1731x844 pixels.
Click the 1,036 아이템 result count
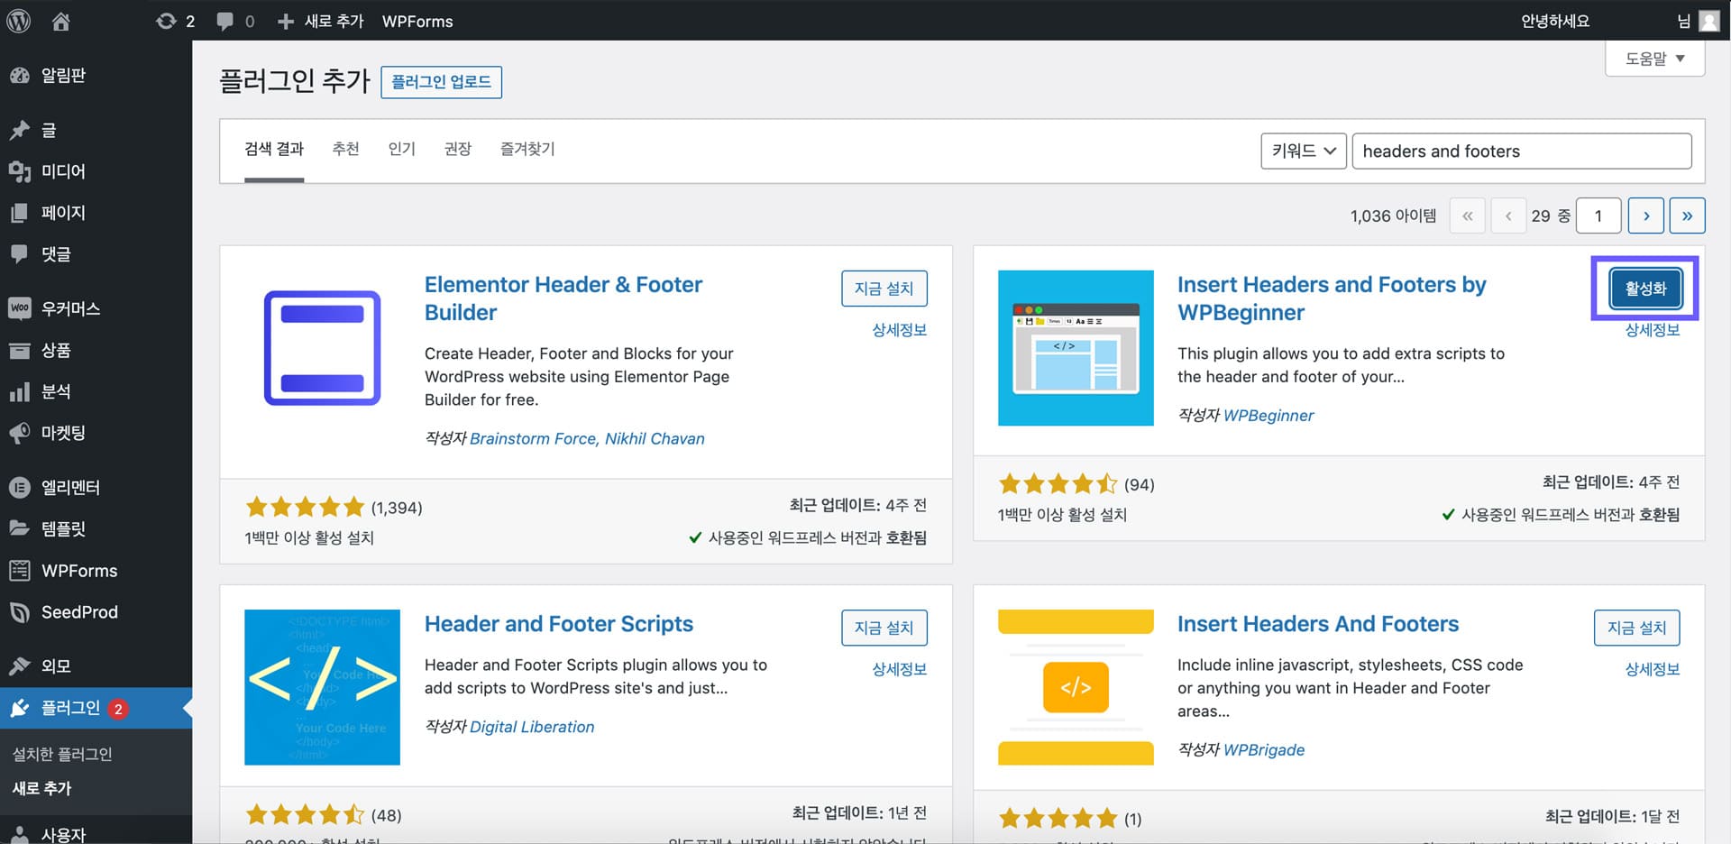(1393, 216)
